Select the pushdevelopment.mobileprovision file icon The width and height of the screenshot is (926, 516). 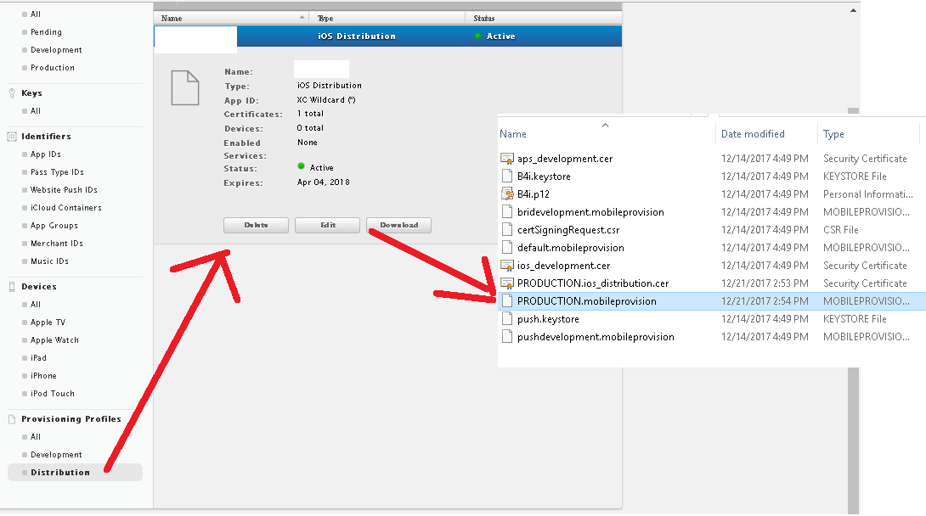506,337
